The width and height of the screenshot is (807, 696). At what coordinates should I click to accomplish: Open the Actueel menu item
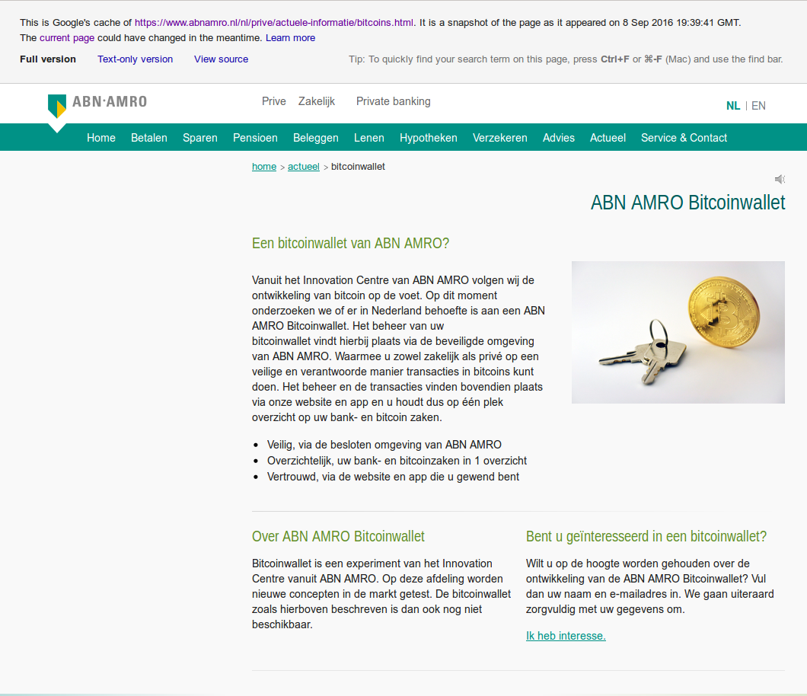coord(608,138)
